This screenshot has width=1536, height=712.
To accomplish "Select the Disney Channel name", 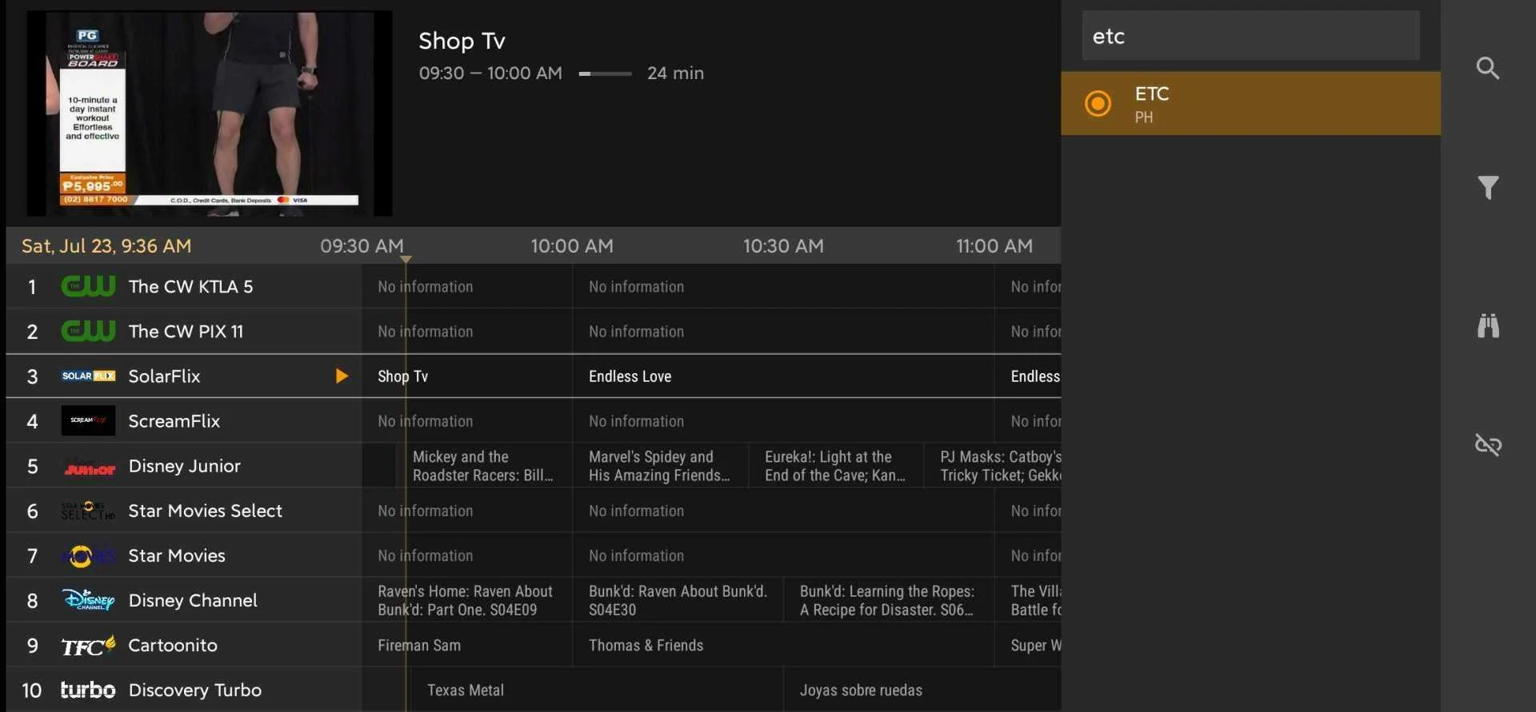I will click(193, 600).
